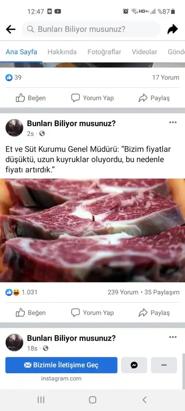
Task: Like the Et ve Süt Kurumu post
Action: [30, 313]
